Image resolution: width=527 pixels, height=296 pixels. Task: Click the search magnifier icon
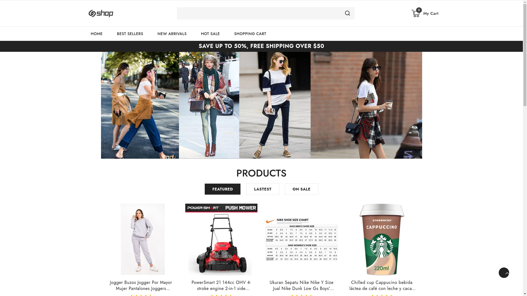point(347,13)
